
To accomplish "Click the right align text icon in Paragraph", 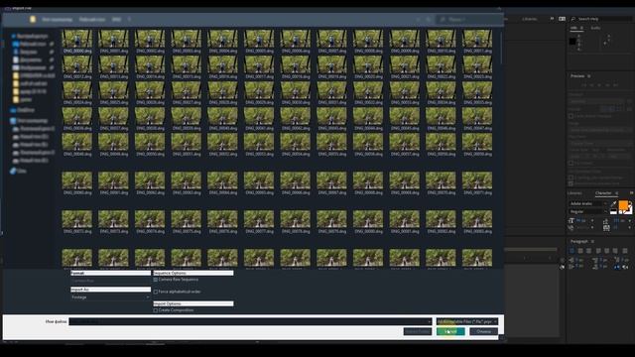I will pyautogui.click(x=588, y=251).
